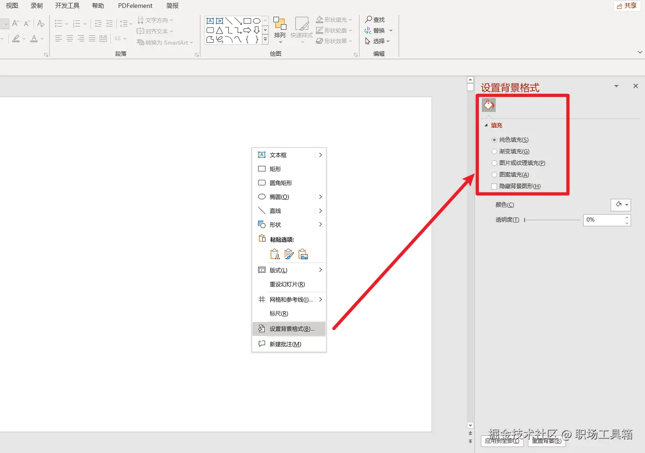
Task: Open 选择 dropdown in editing group
Action: (378, 41)
